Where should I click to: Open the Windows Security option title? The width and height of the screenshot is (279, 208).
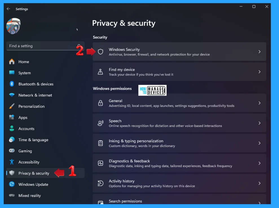(x=124, y=49)
